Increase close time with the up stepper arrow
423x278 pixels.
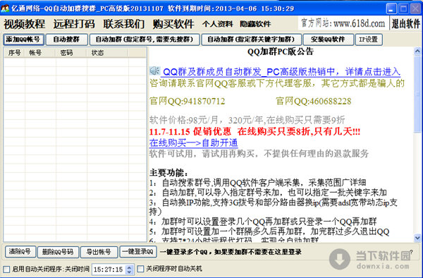[130, 267]
